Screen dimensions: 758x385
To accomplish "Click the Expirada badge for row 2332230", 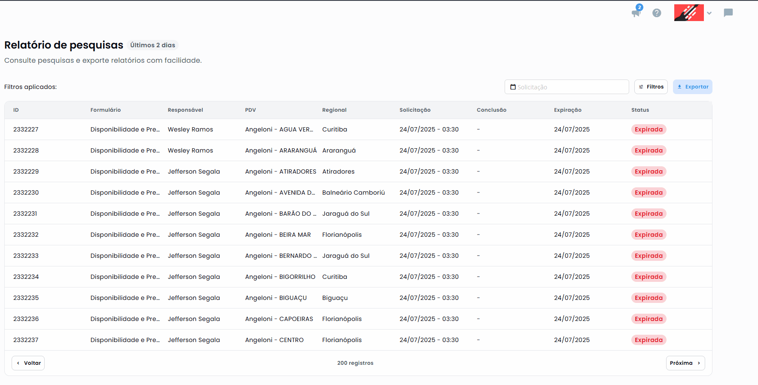I will coord(648,192).
